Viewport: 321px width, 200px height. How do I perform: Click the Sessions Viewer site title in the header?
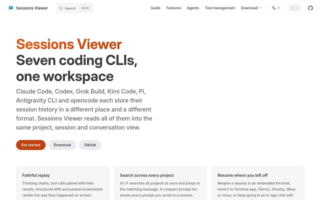[32, 8]
